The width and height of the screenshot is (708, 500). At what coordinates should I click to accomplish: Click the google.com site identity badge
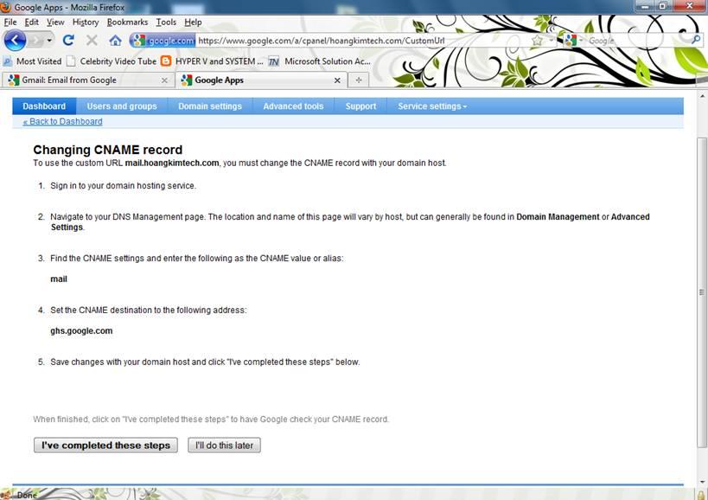coord(164,41)
